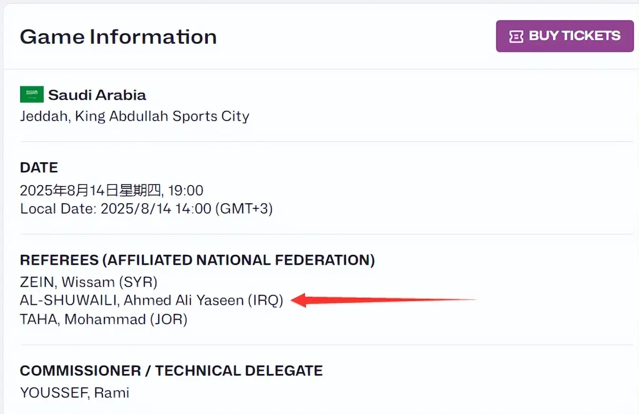The height and width of the screenshot is (414, 639).
Task: Select the Saudi Arabia country name
Action: (x=97, y=95)
